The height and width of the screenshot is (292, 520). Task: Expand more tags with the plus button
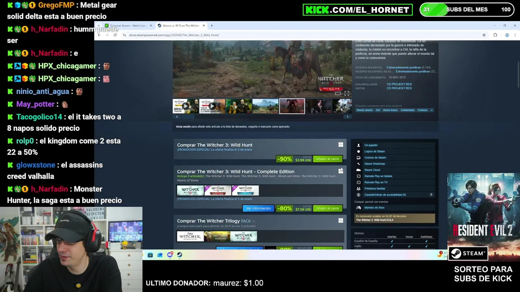pyautogui.click(x=431, y=110)
